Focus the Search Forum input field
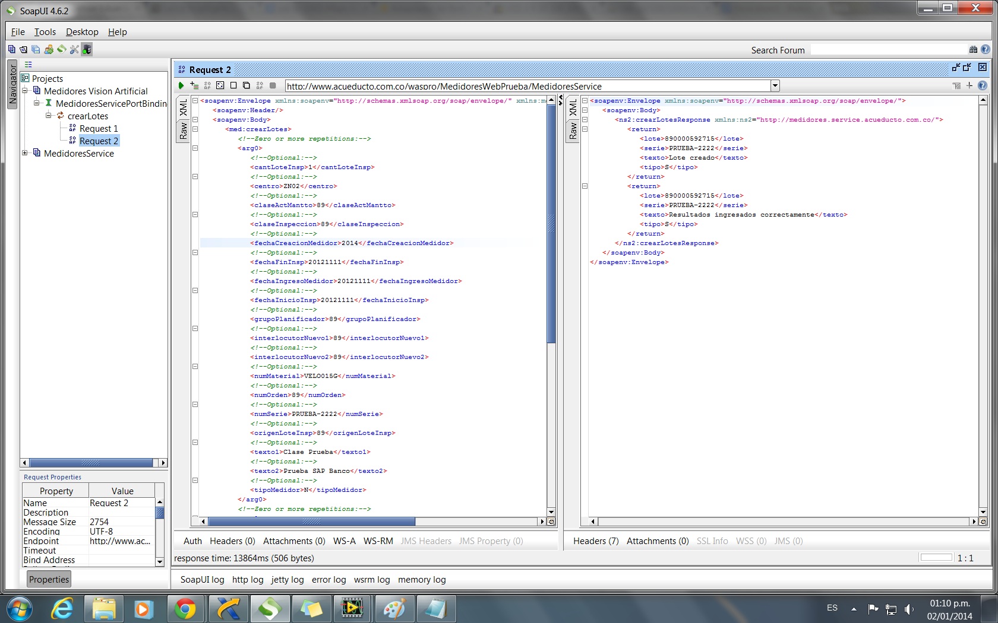The width and height of the screenshot is (998, 623). (x=889, y=50)
